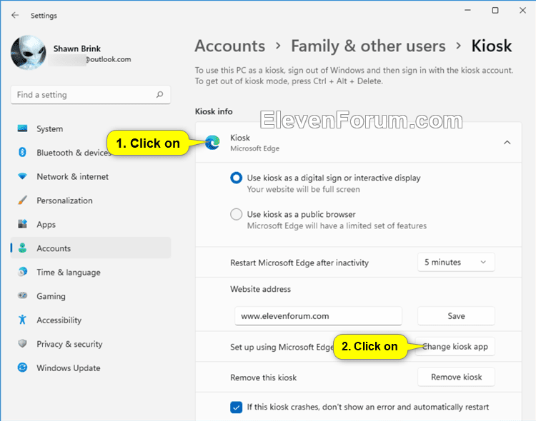Click the Remove this kiosk label
This screenshot has height=421, width=536.
(x=263, y=377)
